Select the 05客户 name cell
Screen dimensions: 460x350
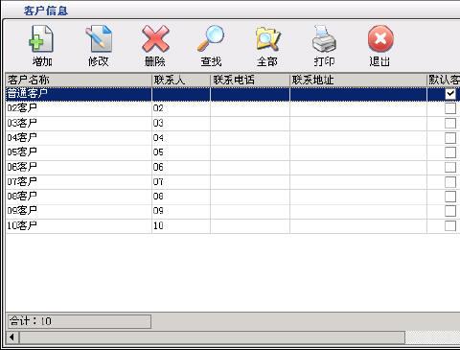79,152
